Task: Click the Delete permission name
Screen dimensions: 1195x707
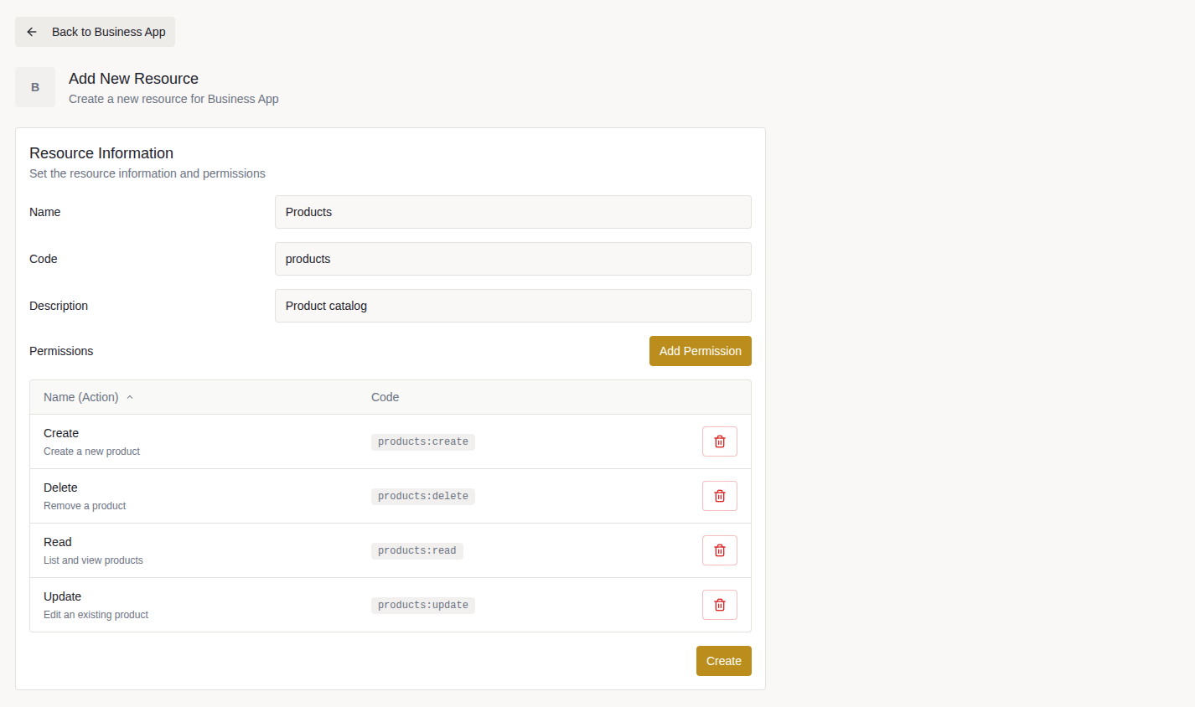Action: click(60, 488)
